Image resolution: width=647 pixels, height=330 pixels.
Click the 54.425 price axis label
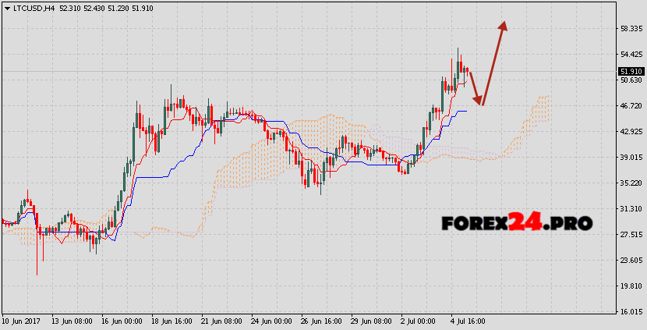[630, 55]
